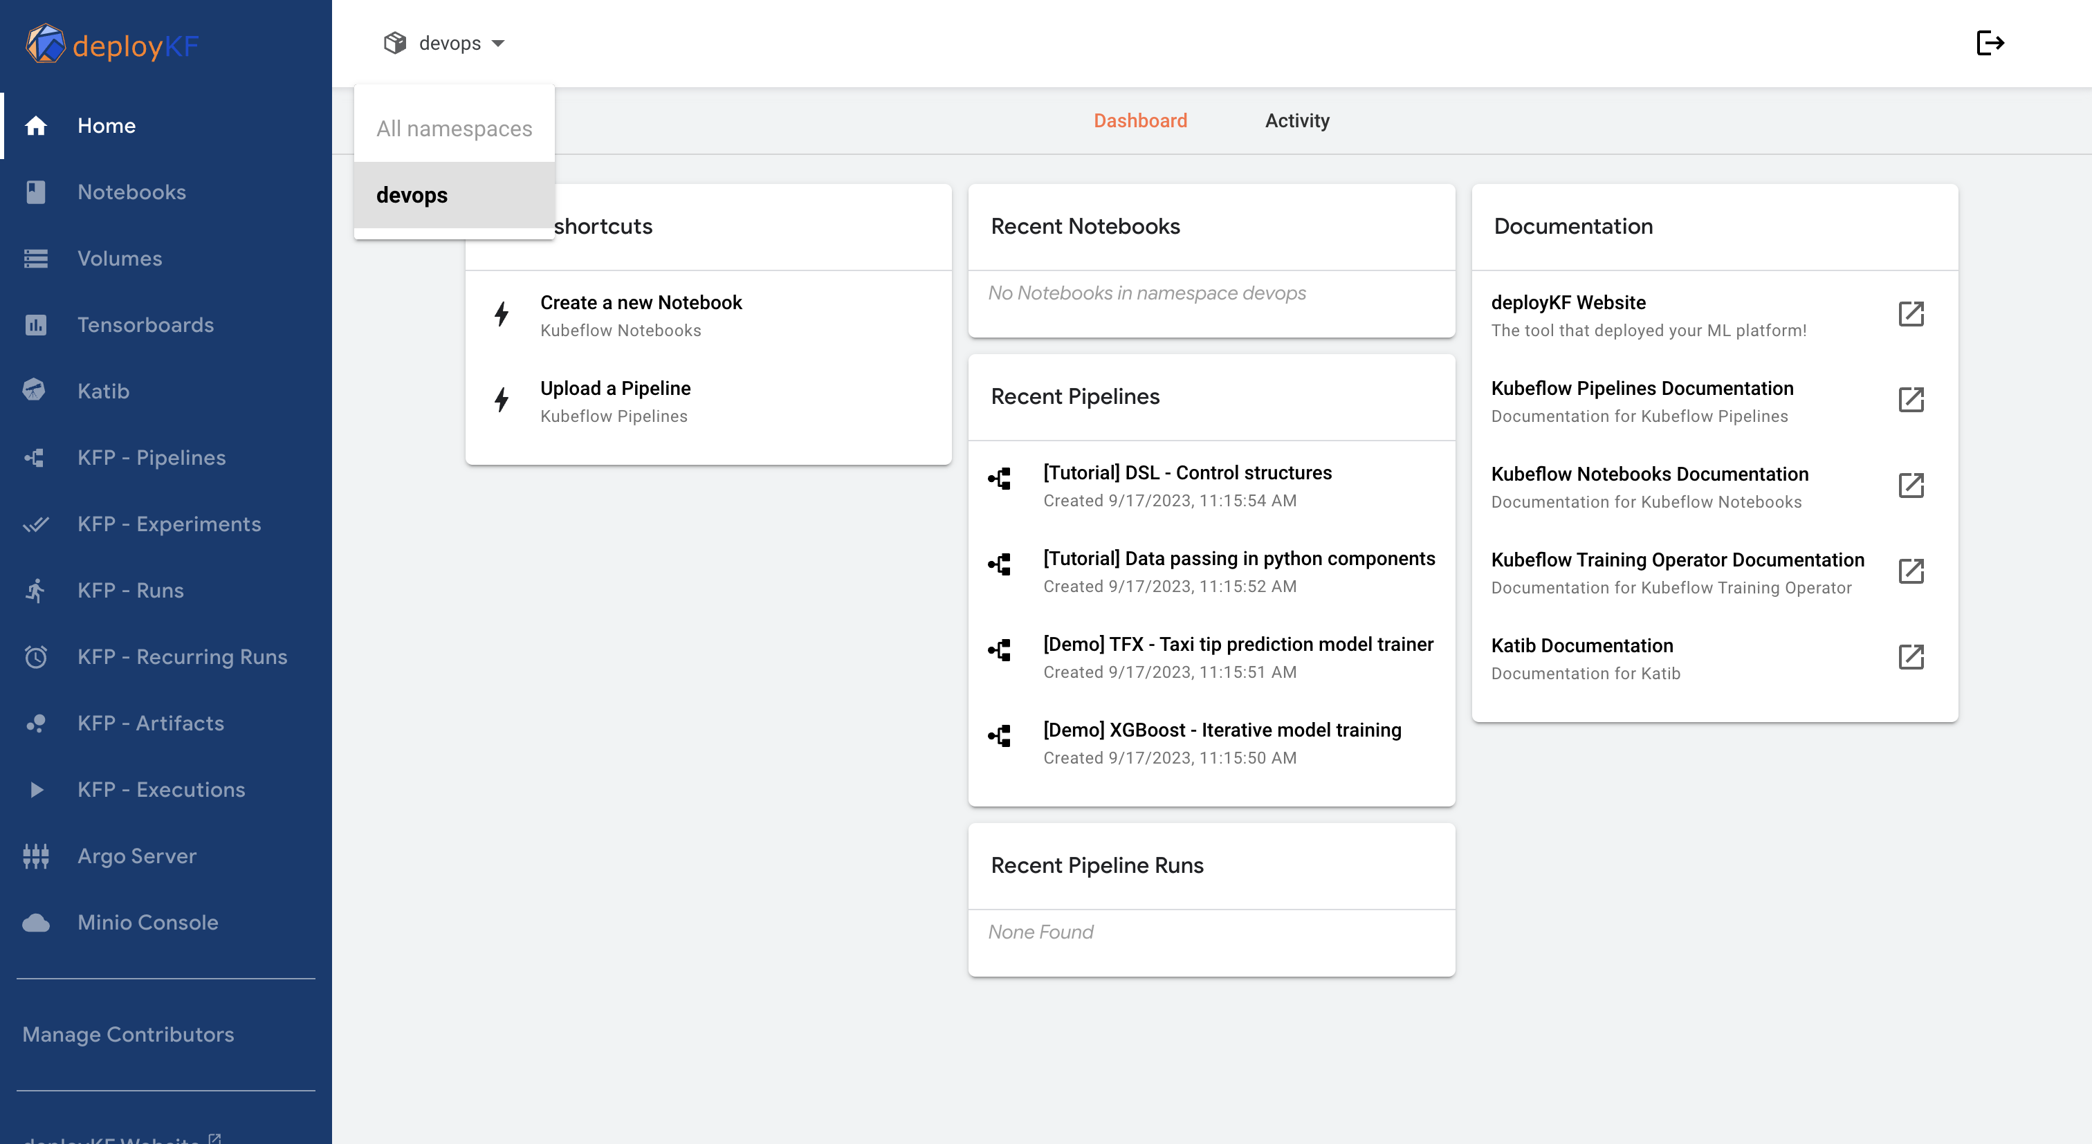
Task: Open KFP - Experiments page
Action: click(165, 524)
